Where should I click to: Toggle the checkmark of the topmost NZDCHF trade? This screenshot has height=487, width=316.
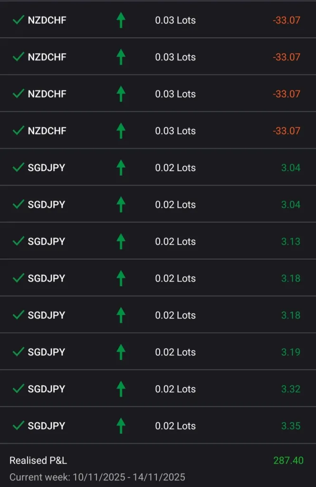(x=18, y=20)
